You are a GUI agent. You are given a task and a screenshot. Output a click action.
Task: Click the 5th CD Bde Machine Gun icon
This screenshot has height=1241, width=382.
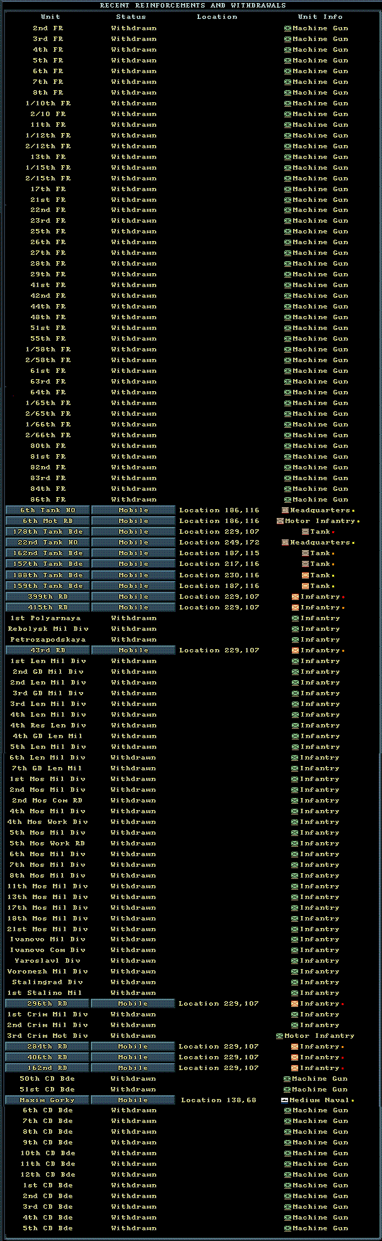(287, 1228)
